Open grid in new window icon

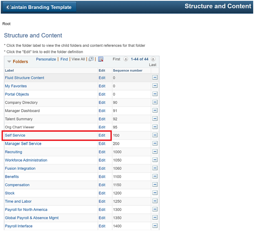[x=91, y=59]
